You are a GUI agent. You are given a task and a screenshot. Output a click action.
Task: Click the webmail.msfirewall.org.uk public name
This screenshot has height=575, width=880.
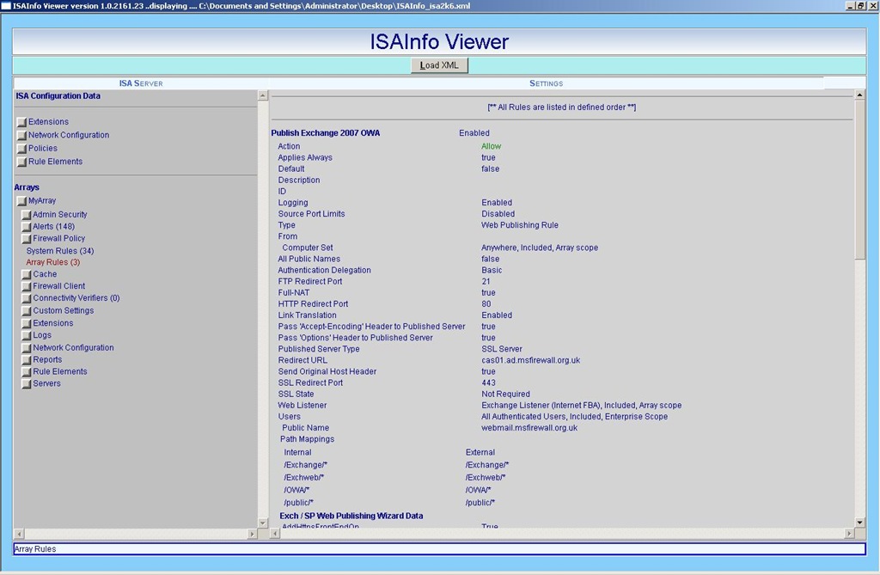(529, 428)
